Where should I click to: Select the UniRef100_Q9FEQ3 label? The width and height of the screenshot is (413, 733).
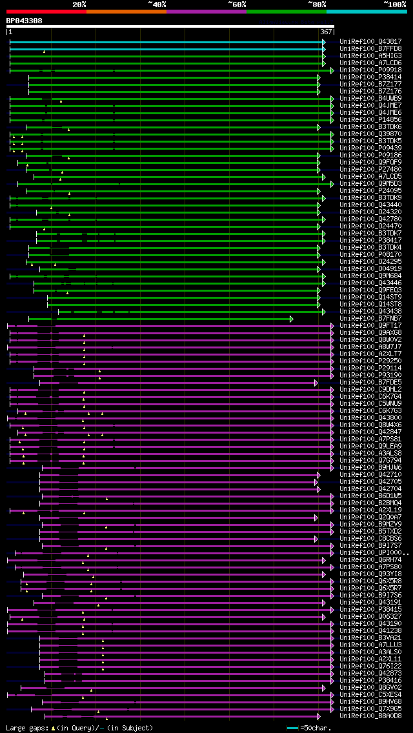[370, 290]
